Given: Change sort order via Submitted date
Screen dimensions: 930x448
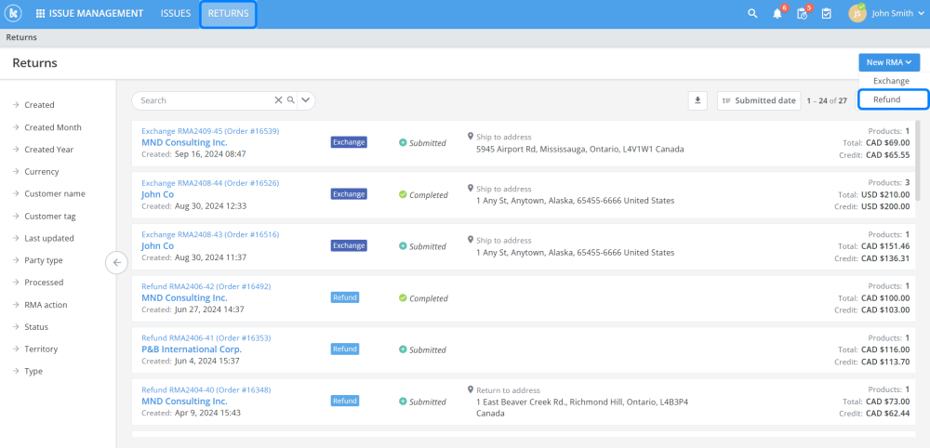Looking at the screenshot, I should tap(759, 100).
